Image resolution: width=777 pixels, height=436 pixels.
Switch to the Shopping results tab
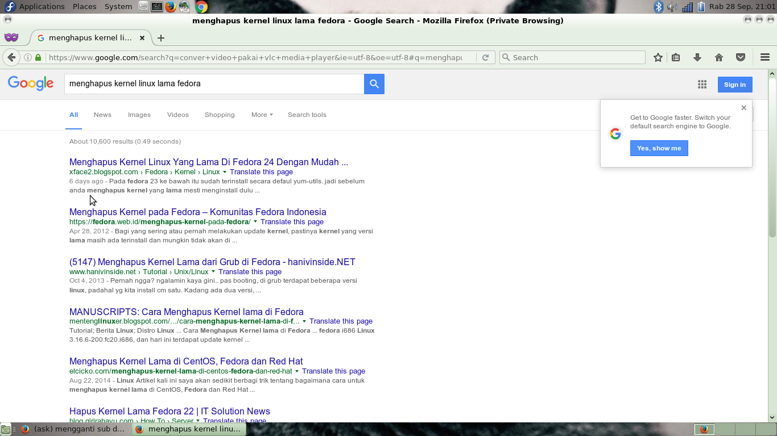220,115
